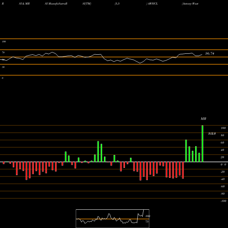Click the RSI bottom axis label 0
Image resolution: width=228 pixels, height=228 pixels.
click(x=2, y=78)
